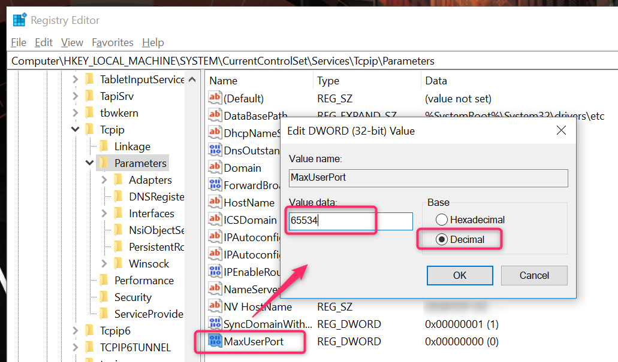Screen dimensions: 618x362
Task: Click the folder icon for Winsock key
Action: [119, 263]
